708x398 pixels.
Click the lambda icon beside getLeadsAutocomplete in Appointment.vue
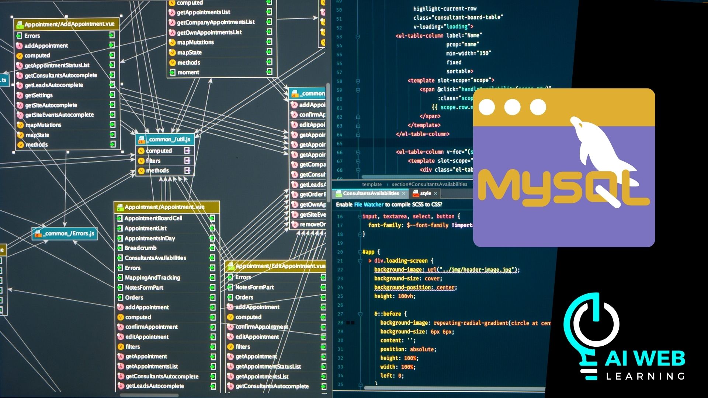click(x=121, y=386)
